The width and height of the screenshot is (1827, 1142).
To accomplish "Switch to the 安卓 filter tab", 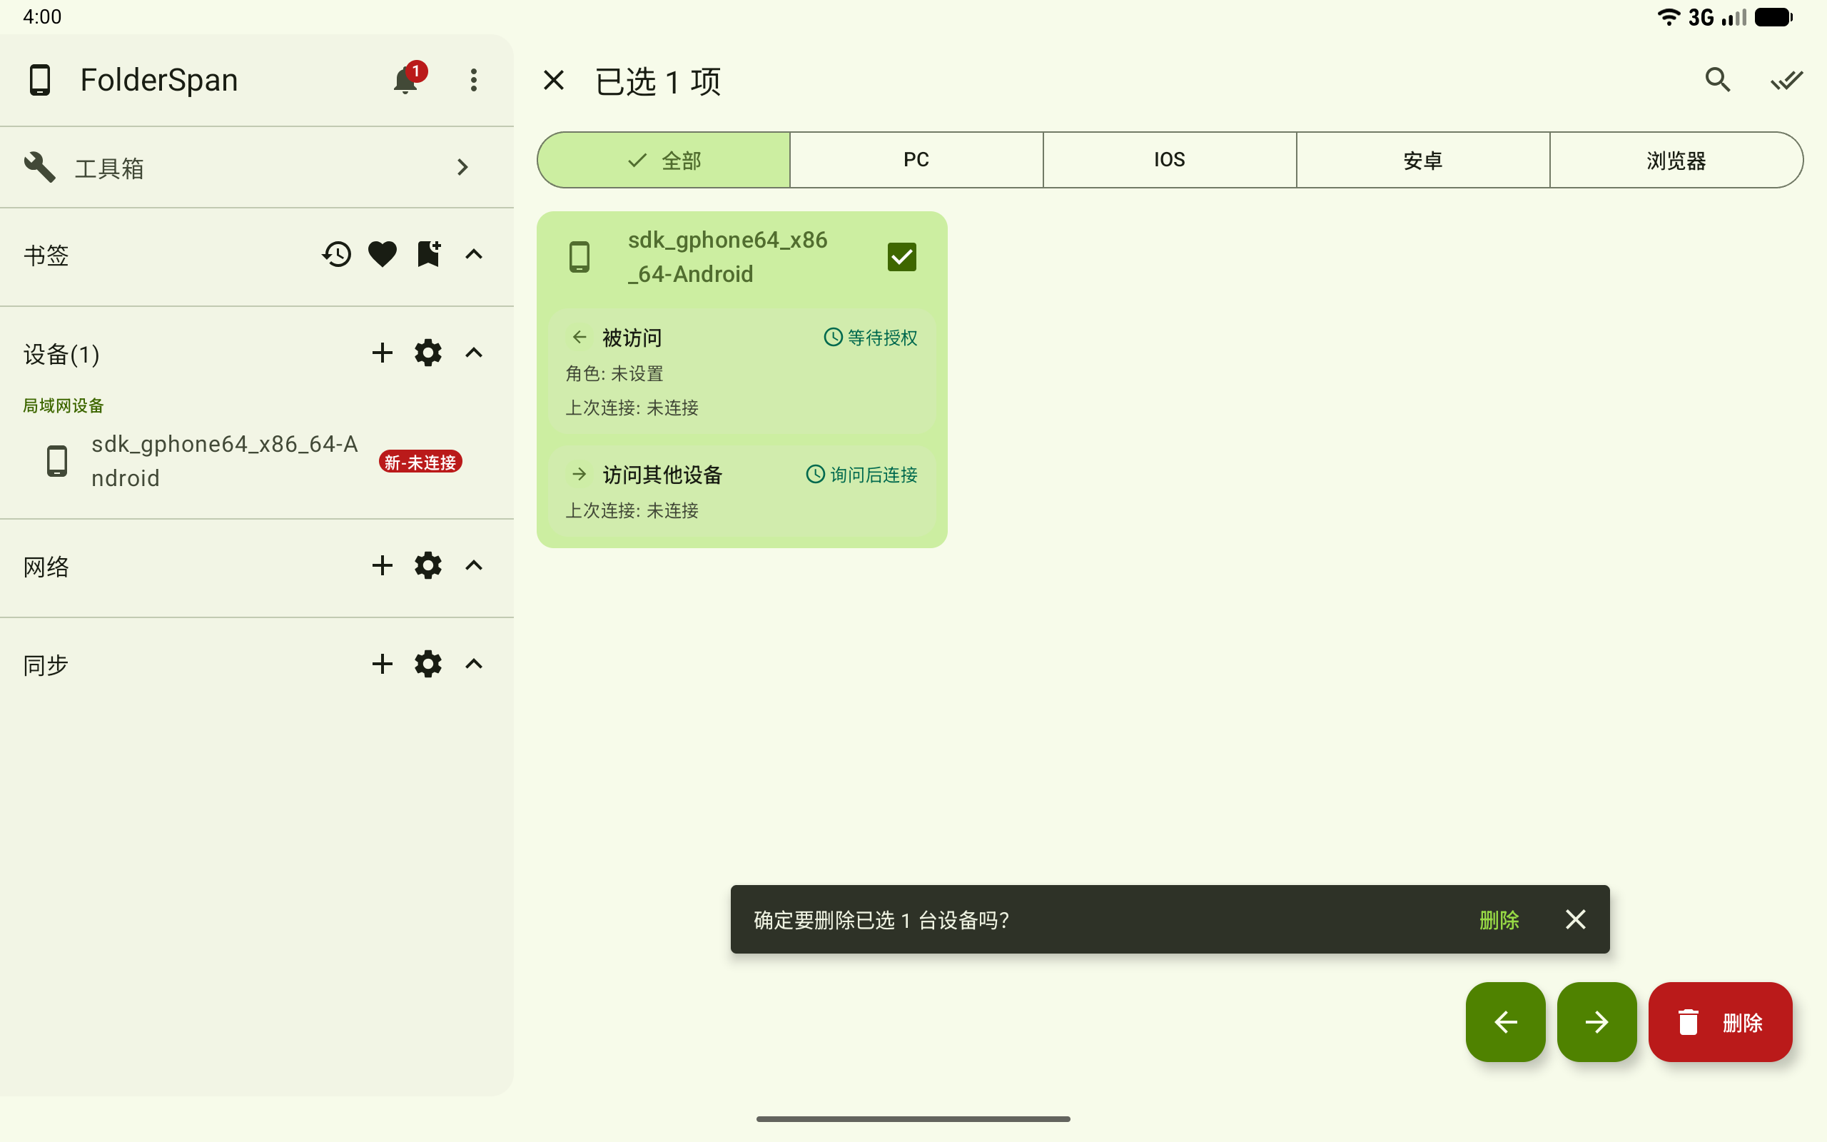I will [1423, 160].
